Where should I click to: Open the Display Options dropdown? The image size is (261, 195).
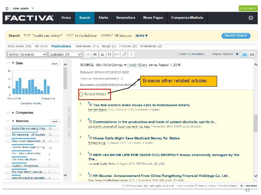pyautogui.click(x=225, y=54)
